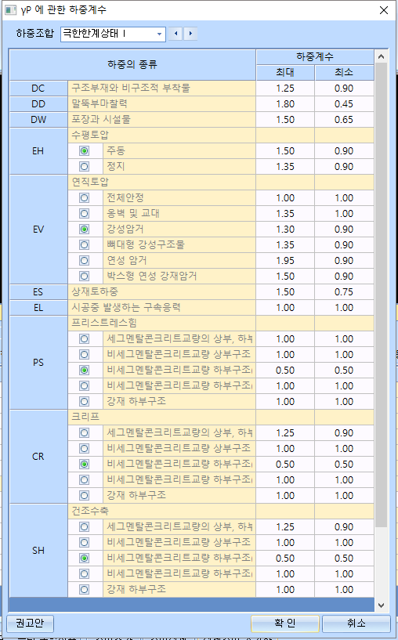The width and height of the screenshot is (398, 640).
Task: Close the γP 하중계수 dialog
Action: click(384, 10)
